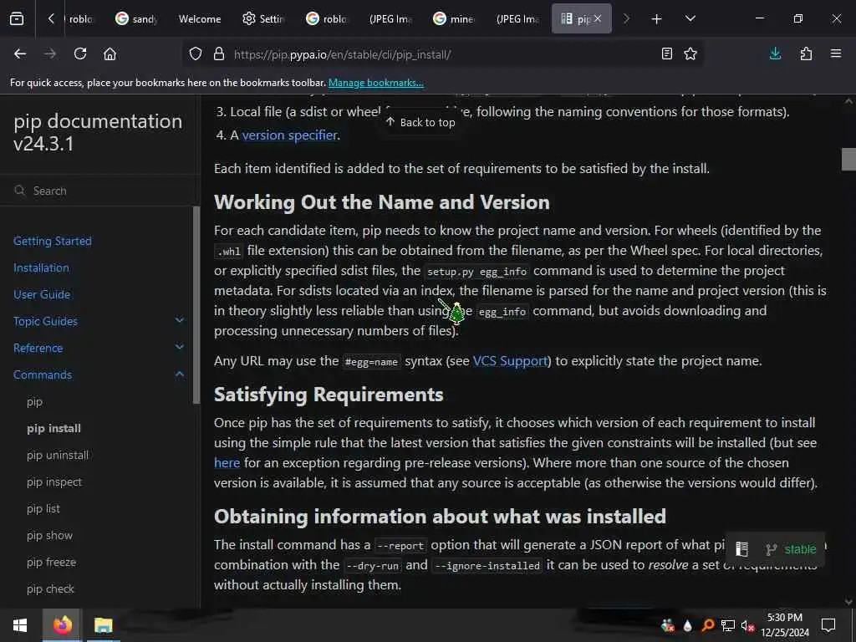Go forward one page
This screenshot has width=856, height=642.
pos(50,53)
